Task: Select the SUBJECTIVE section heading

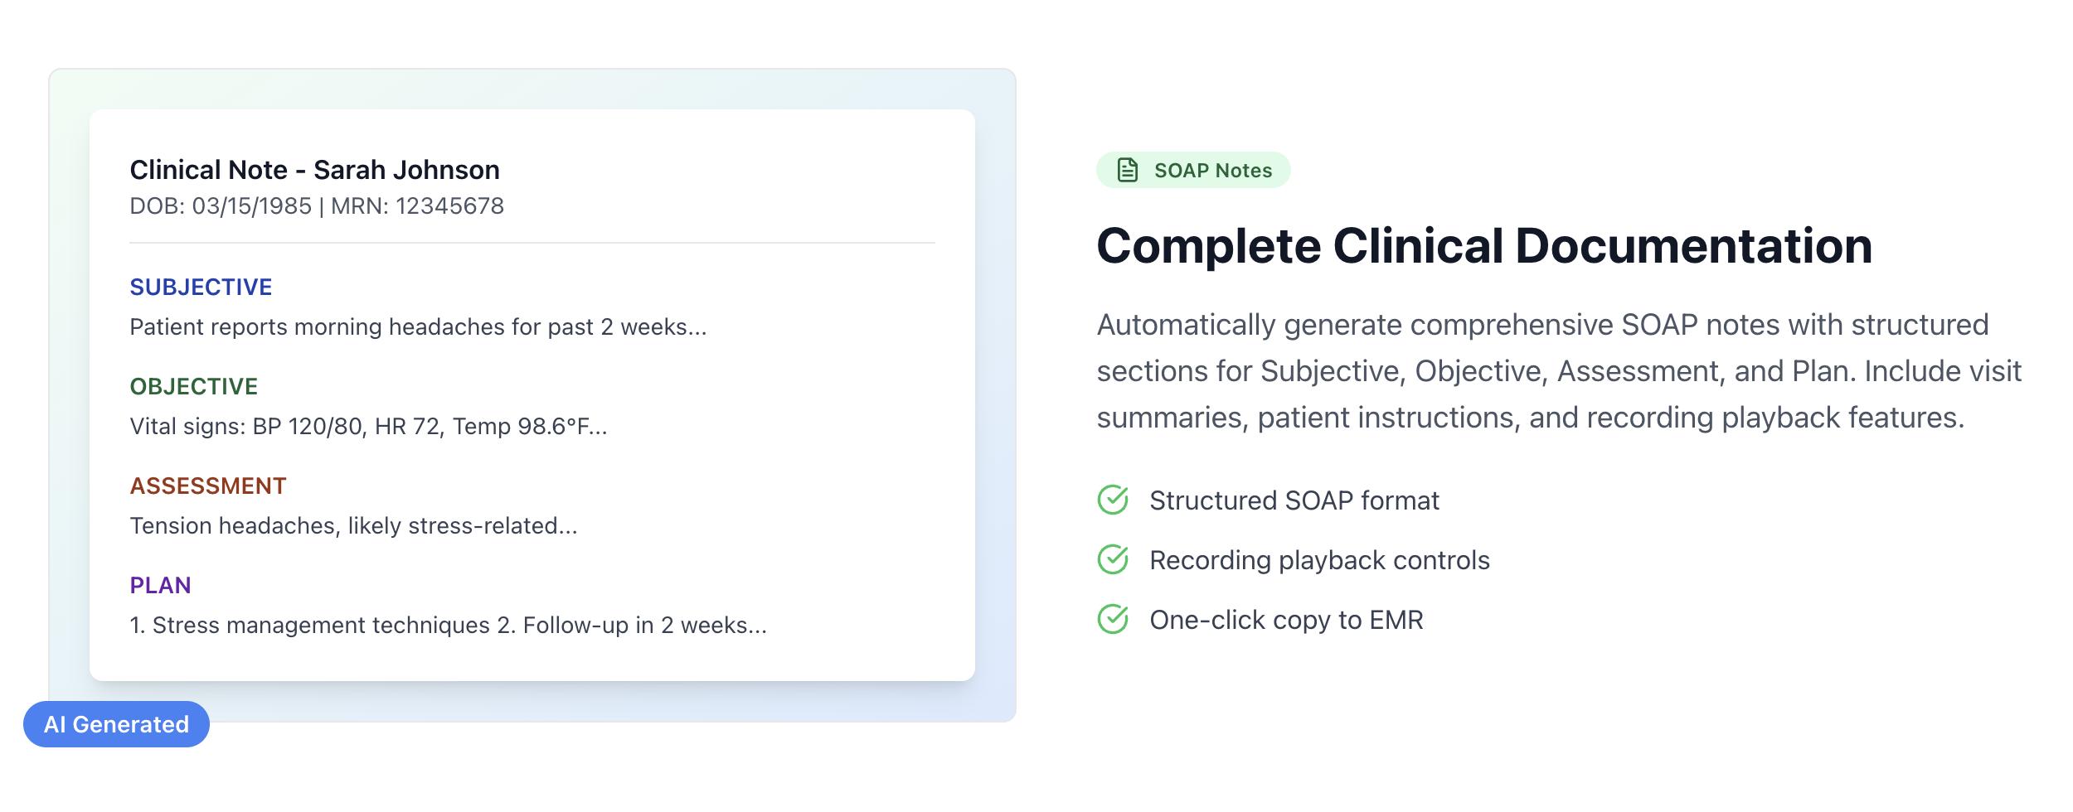Action: tap(201, 287)
